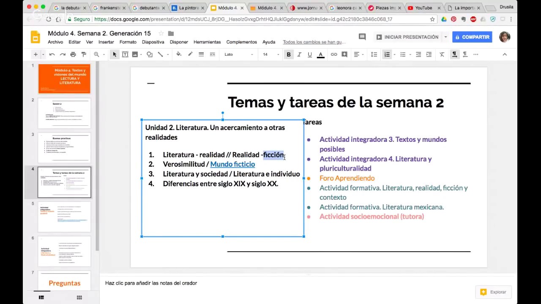541x304 pixels.
Task: Follow the Mundo ficticio link
Action: tap(232, 164)
